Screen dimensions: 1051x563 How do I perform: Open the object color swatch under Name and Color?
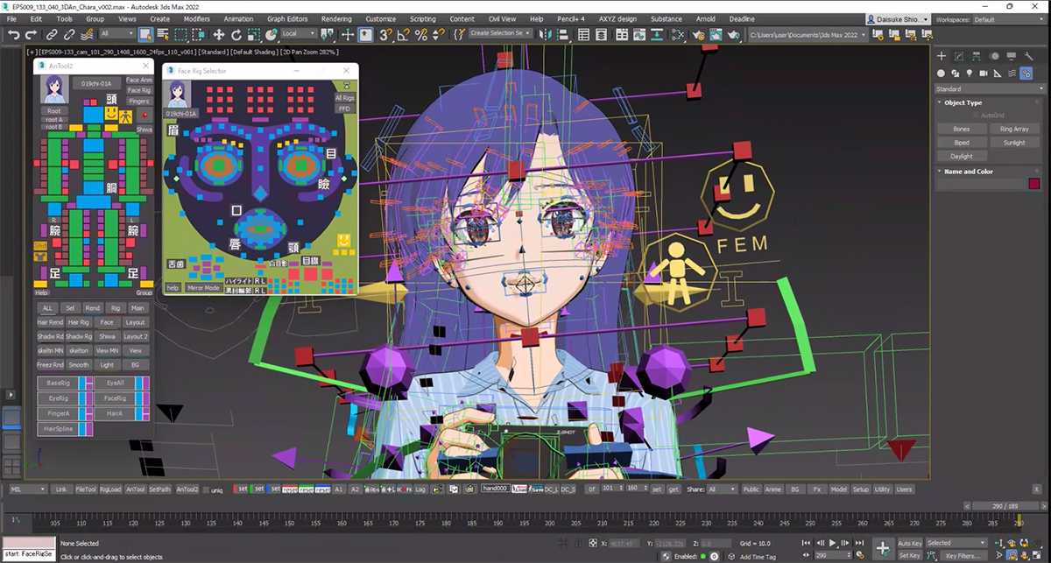pos(1035,182)
